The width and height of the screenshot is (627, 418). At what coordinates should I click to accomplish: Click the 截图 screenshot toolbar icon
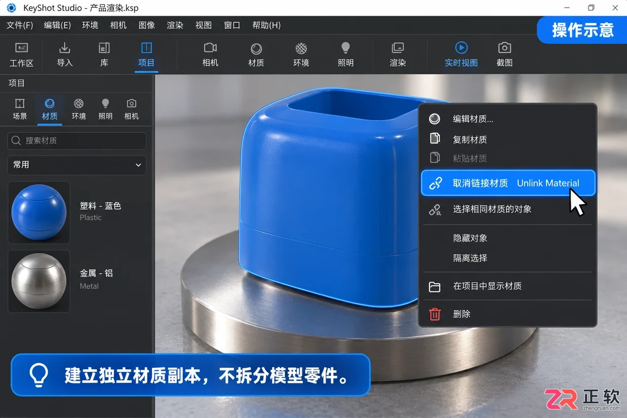pyautogui.click(x=504, y=55)
